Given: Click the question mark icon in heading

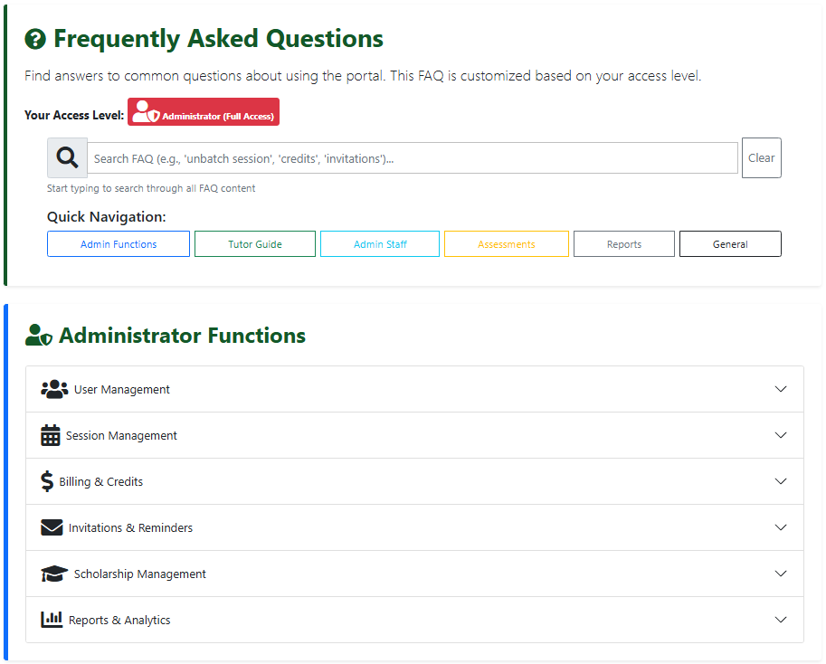Looking at the screenshot, I should point(35,39).
